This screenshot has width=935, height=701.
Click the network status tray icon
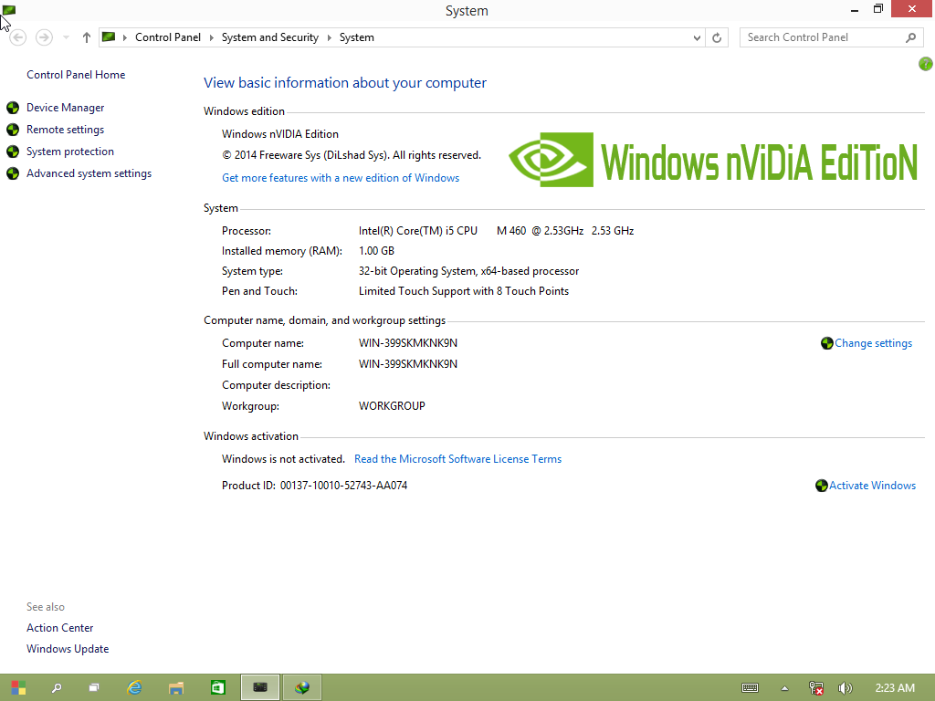(816, 688)
